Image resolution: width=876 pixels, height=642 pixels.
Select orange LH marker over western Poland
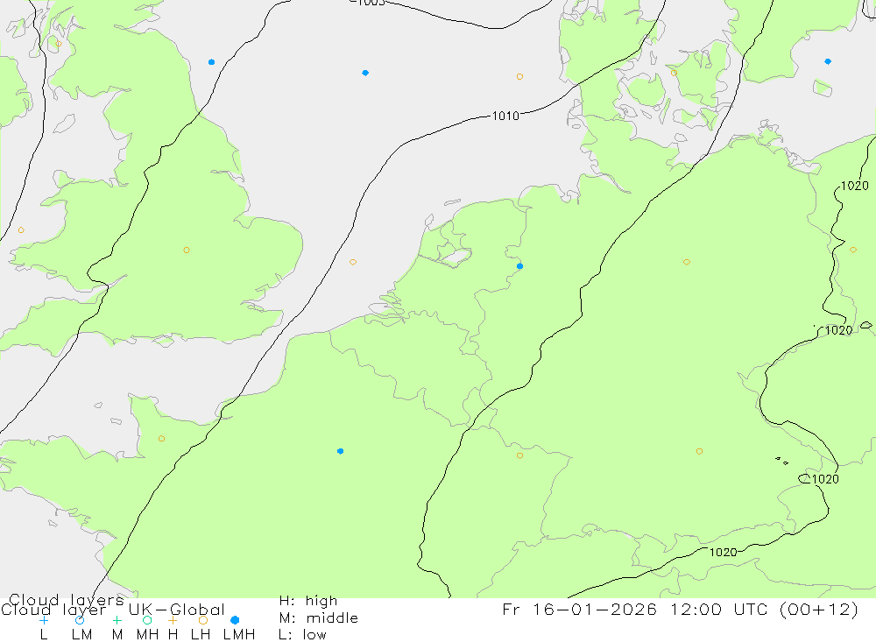coord(853,250)
